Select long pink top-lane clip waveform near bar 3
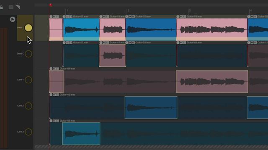This screenshot has height=150, width=268. (212, 30)
